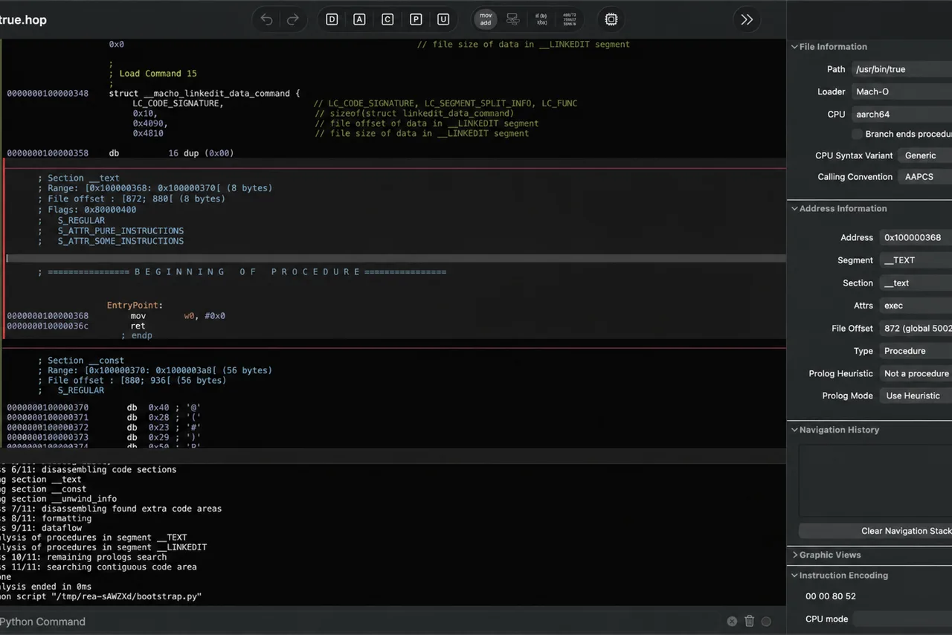This screenshot has height=635, width=952.
Task: Click the 'db 16 dup (0x00)' line
Action: click(171, 153)
